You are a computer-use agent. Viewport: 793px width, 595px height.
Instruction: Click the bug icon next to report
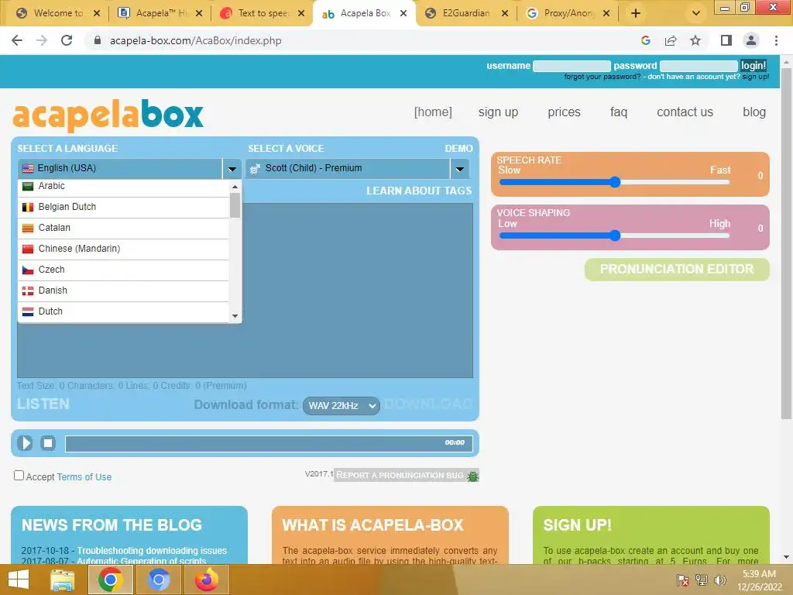click(472, 476)
